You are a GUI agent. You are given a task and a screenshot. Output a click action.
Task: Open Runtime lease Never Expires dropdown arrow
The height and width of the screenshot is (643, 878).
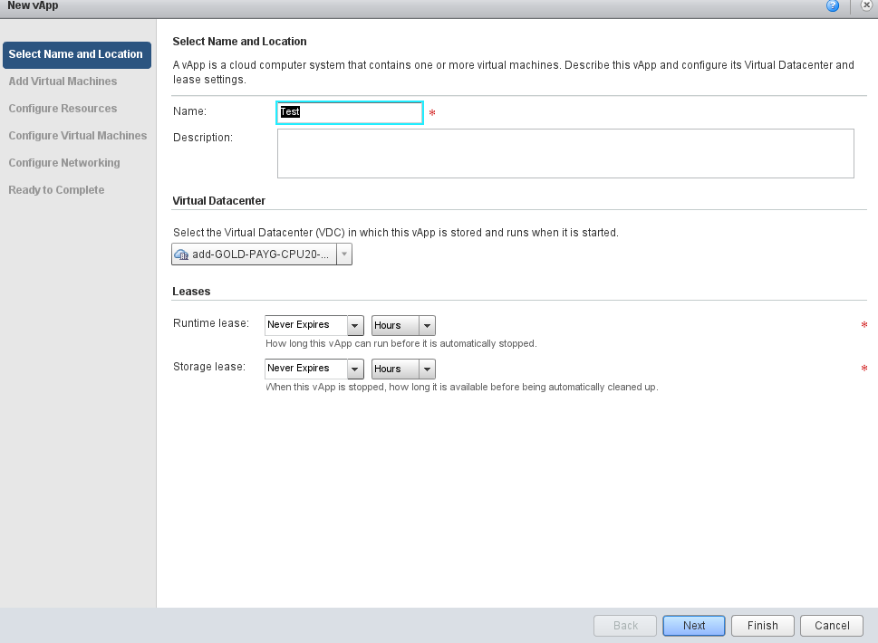355,325
